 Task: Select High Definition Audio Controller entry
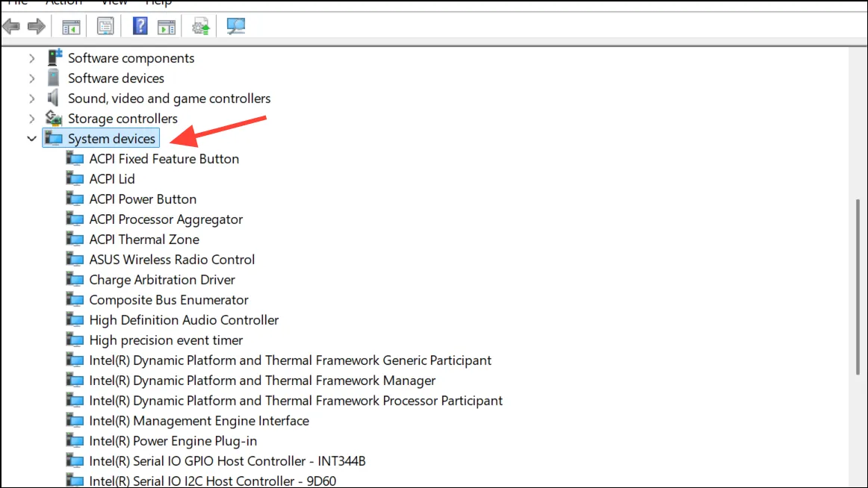[184, 320]
